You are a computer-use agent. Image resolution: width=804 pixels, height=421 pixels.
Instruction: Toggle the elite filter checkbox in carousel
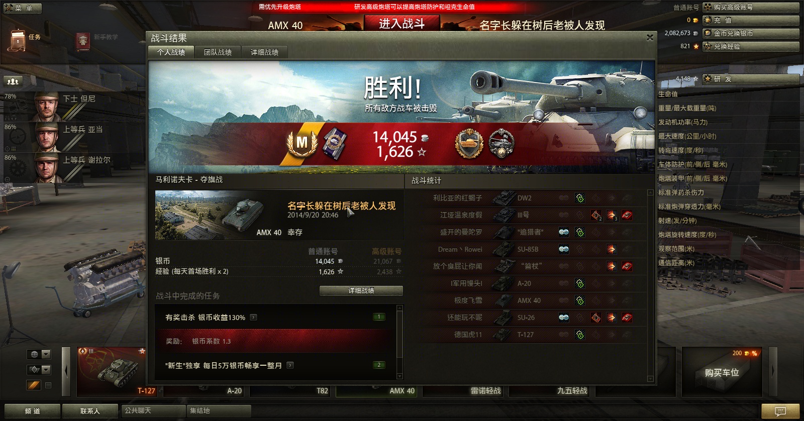[48, 385]
